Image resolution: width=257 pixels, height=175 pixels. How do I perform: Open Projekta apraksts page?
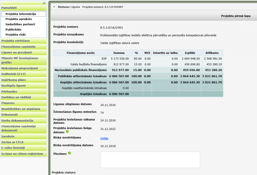(19, 19)
